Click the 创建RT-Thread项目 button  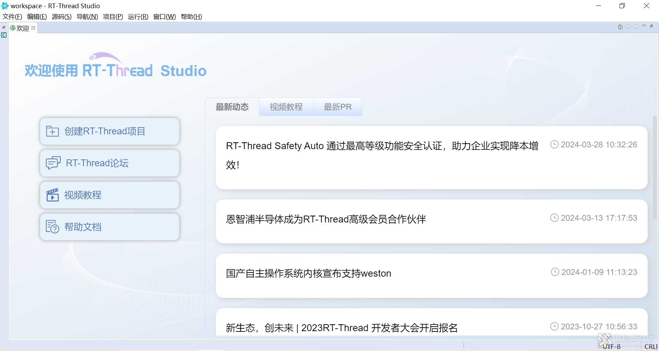tap(109, 131)
